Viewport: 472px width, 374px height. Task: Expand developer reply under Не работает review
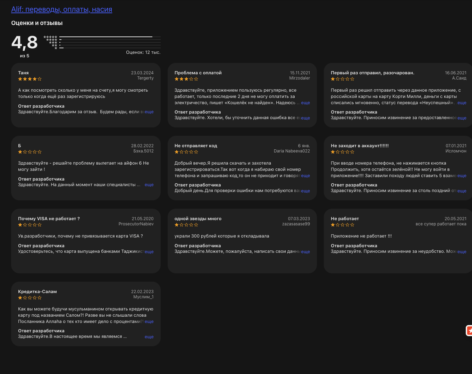click(462, 252)
